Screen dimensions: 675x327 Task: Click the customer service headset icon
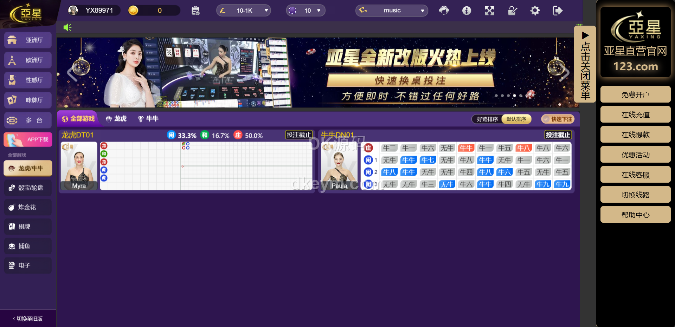[x=444, y=11]
